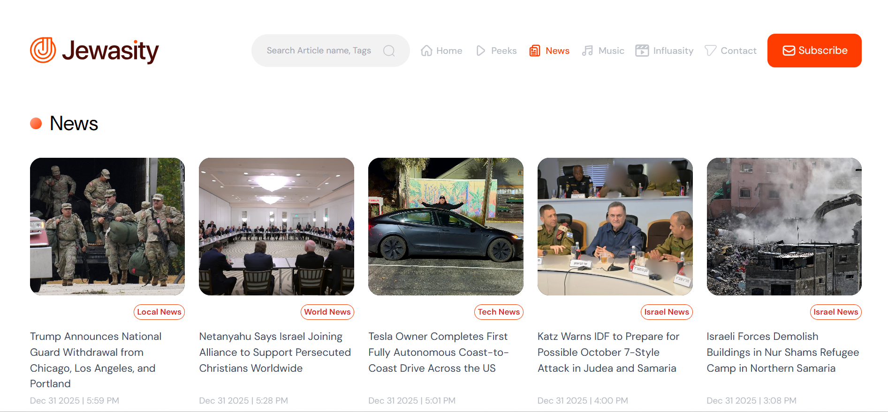Image resolution: width=888 pixels, height=412 pixels.
Task: Click the Peeks play icon
Action: point(481,51)
